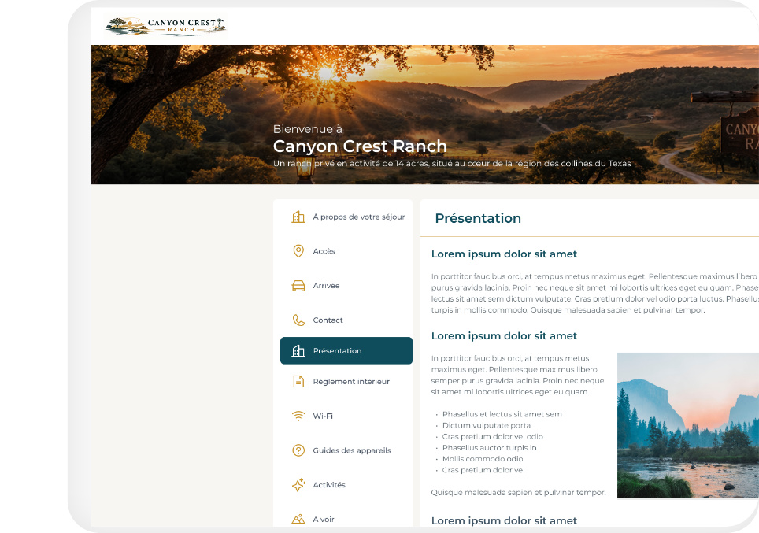
Task: Click the phone icon beside Contact
Action: pos(298,320)
